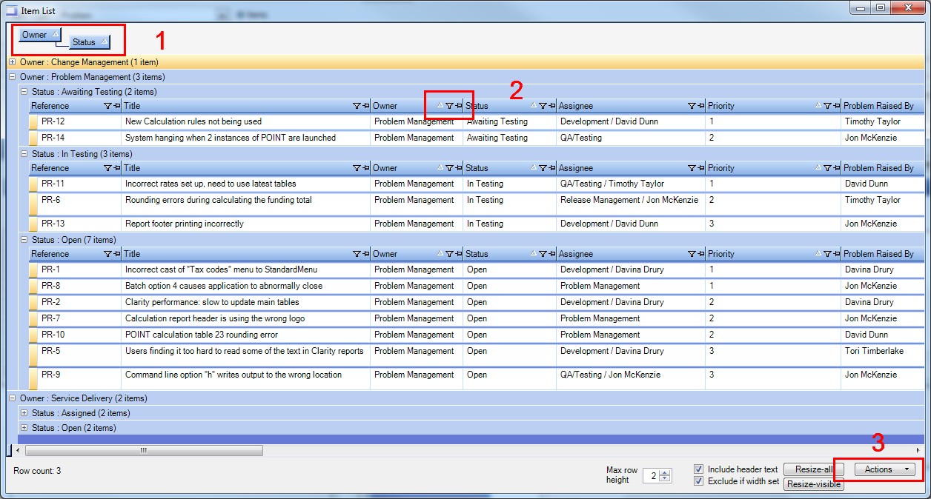Click 'Rounding errors during calculating the funding total'
The width and height of the screenshot is (931, 499).
tap(219, 200)
